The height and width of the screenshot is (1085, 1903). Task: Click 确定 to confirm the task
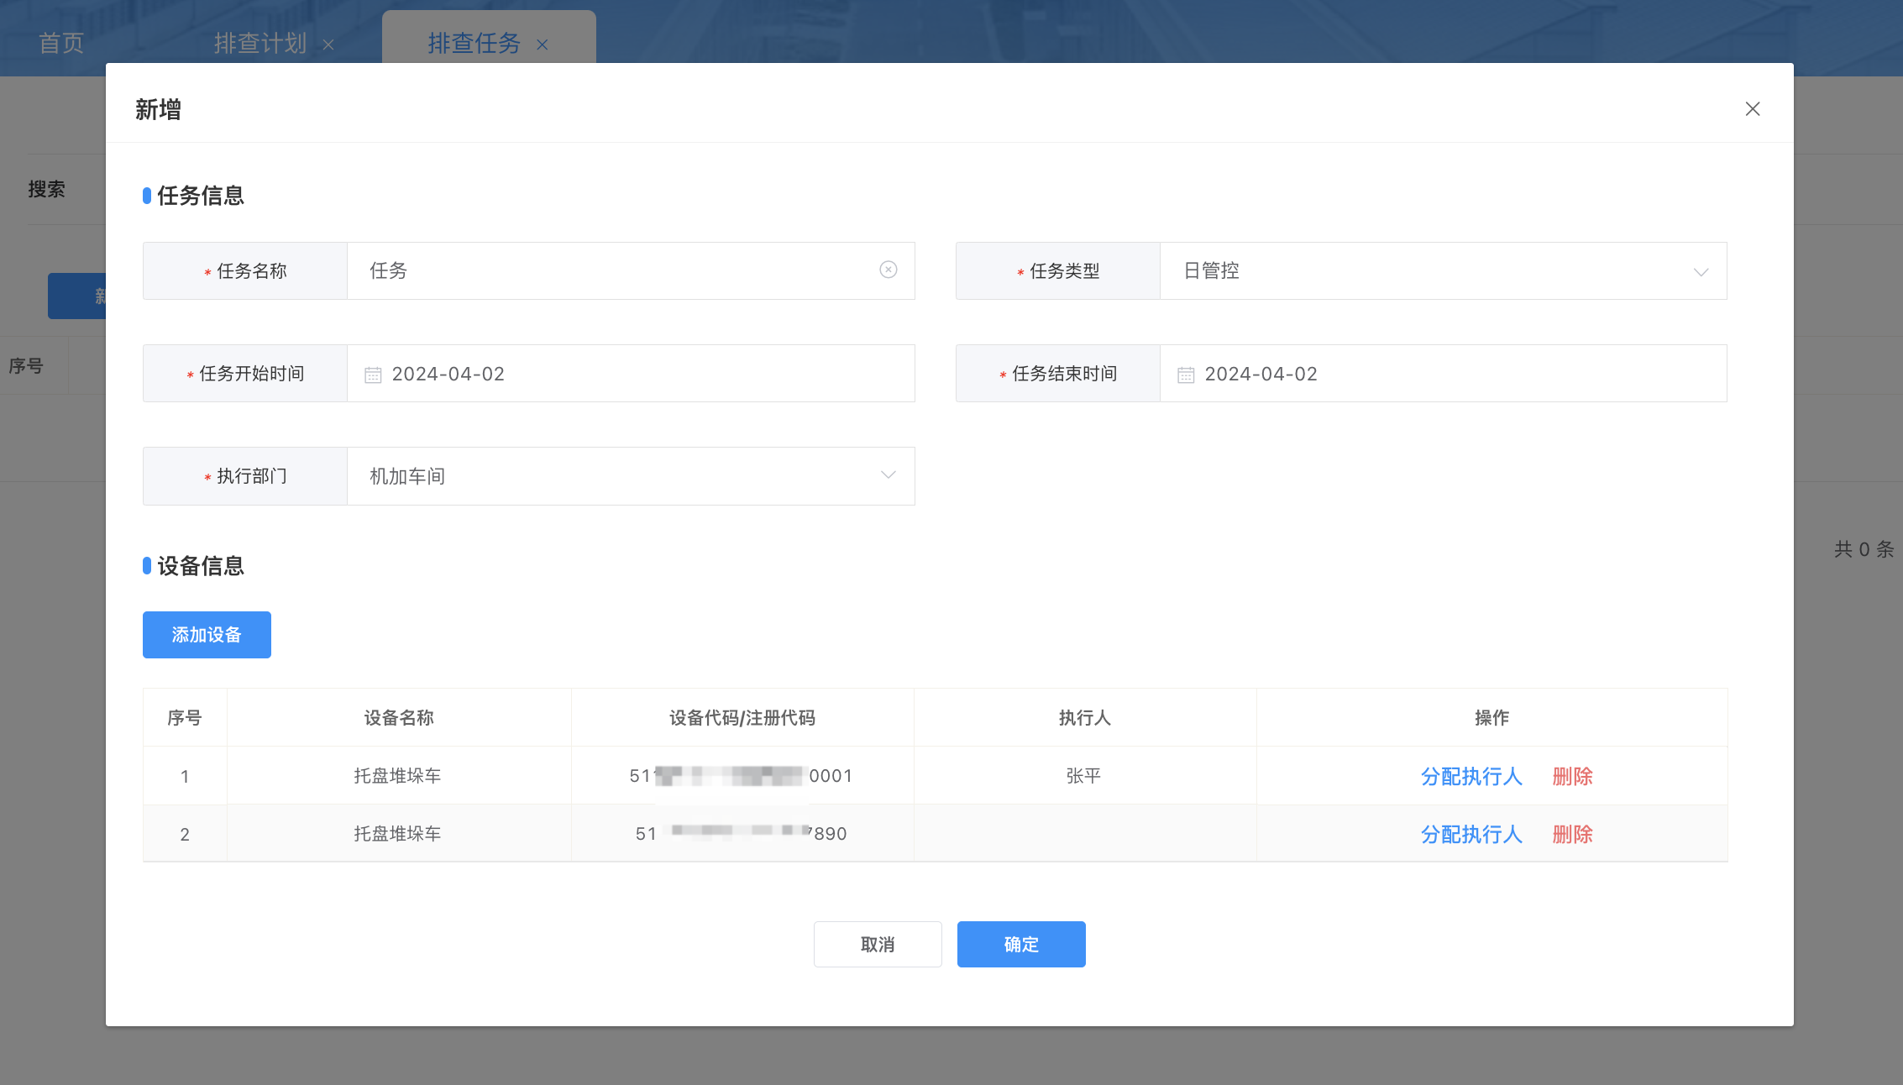click(x=1021, y=944)
